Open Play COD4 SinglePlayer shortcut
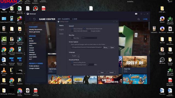This screenshot has width=175, height=98. (x=170, y=20)
